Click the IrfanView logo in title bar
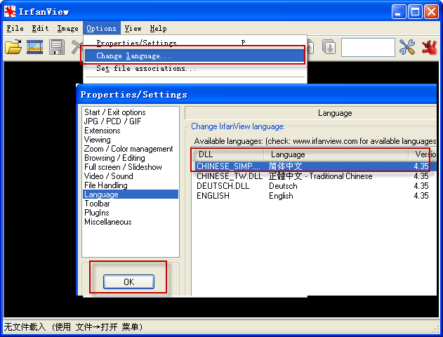 point(10,11)
